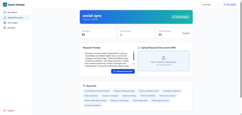Click the Research Prompt heading
Screen dimensions: 242x115
click(92, 48)
